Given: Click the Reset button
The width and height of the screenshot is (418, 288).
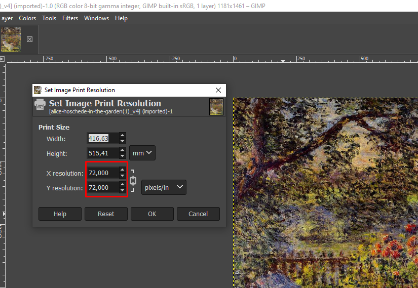Looking at the screenshot, I should click(106, 214).
